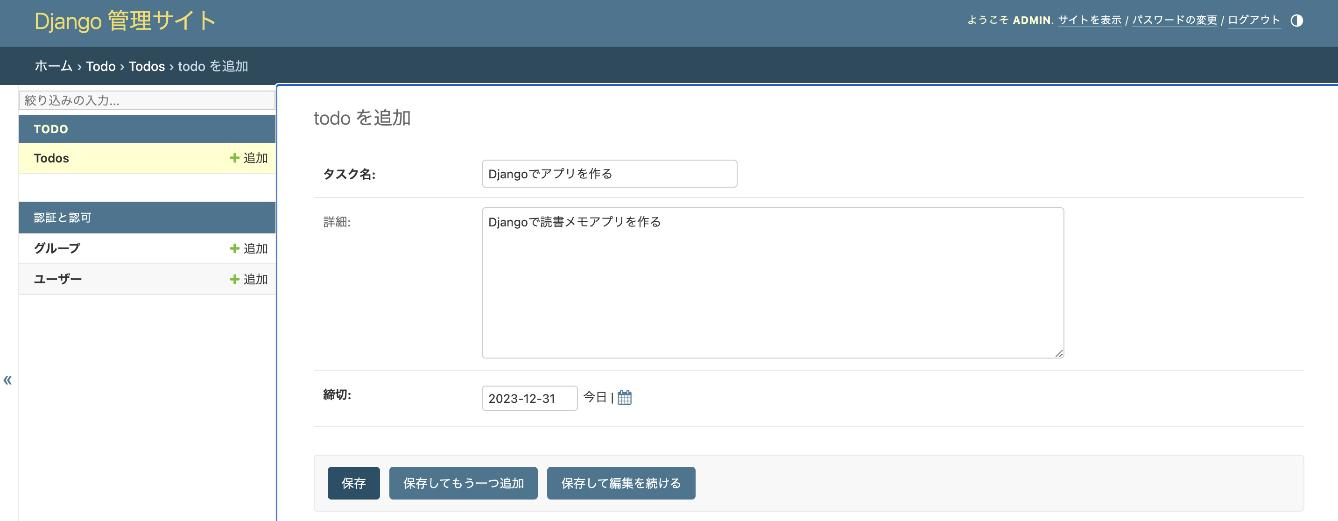Click the 保存 button
Image resolution: width=1338 pixels, height=521 pixels.
[x=354, y=483]
